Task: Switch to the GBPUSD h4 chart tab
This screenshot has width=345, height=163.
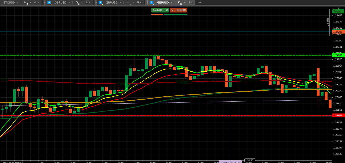Action: click(x=111, y=2)
